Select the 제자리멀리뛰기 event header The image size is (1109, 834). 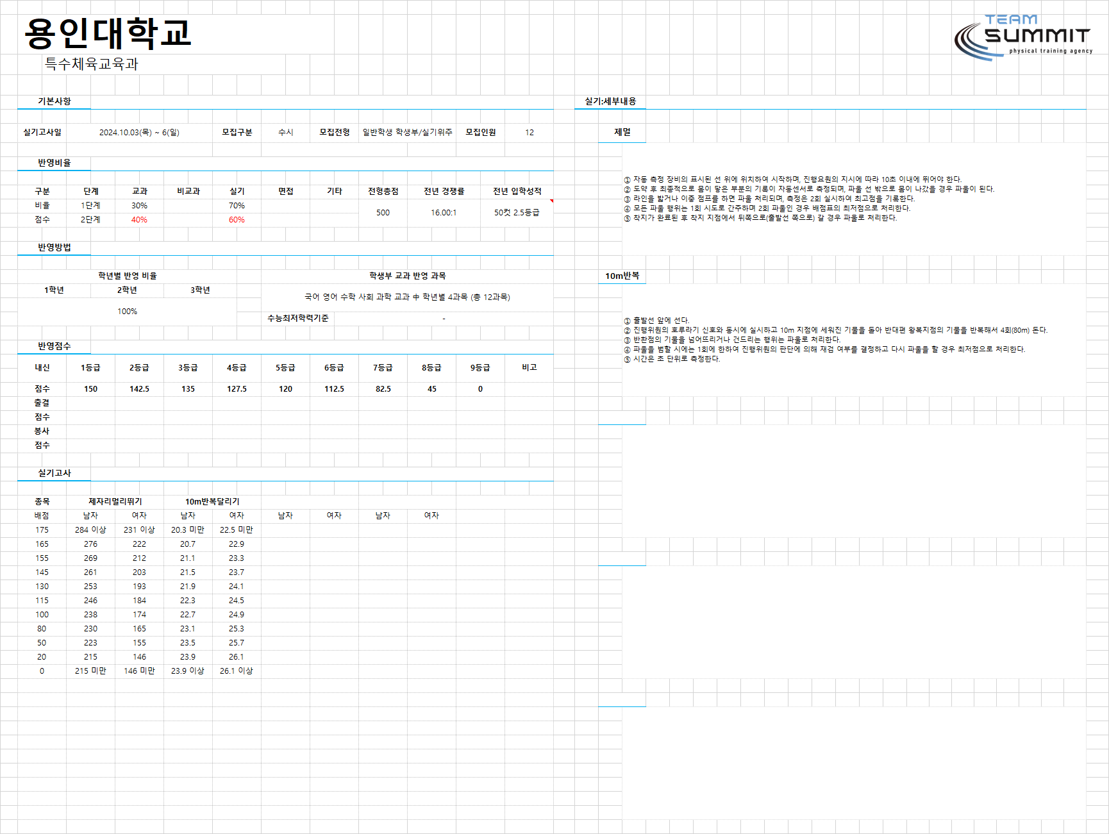point(115,501)
